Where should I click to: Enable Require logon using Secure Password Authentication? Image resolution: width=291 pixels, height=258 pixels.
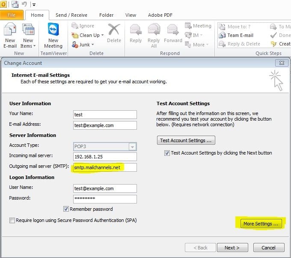(x=12, y=220)
